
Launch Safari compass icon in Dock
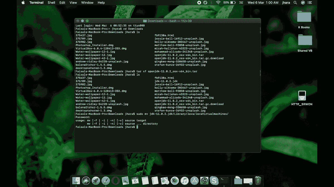point(106,181)
